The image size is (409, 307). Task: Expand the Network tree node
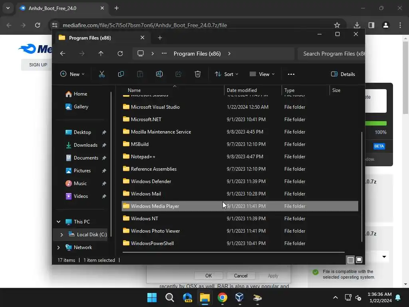click(59, 247)
